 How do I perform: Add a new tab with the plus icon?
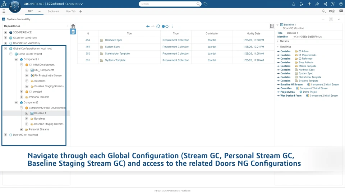(x=81, y=11)
